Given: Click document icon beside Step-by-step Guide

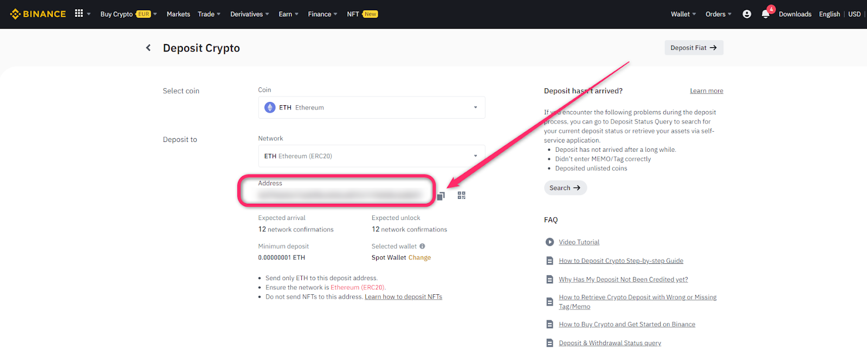Looking at the screenshot, I should point(549,261).
